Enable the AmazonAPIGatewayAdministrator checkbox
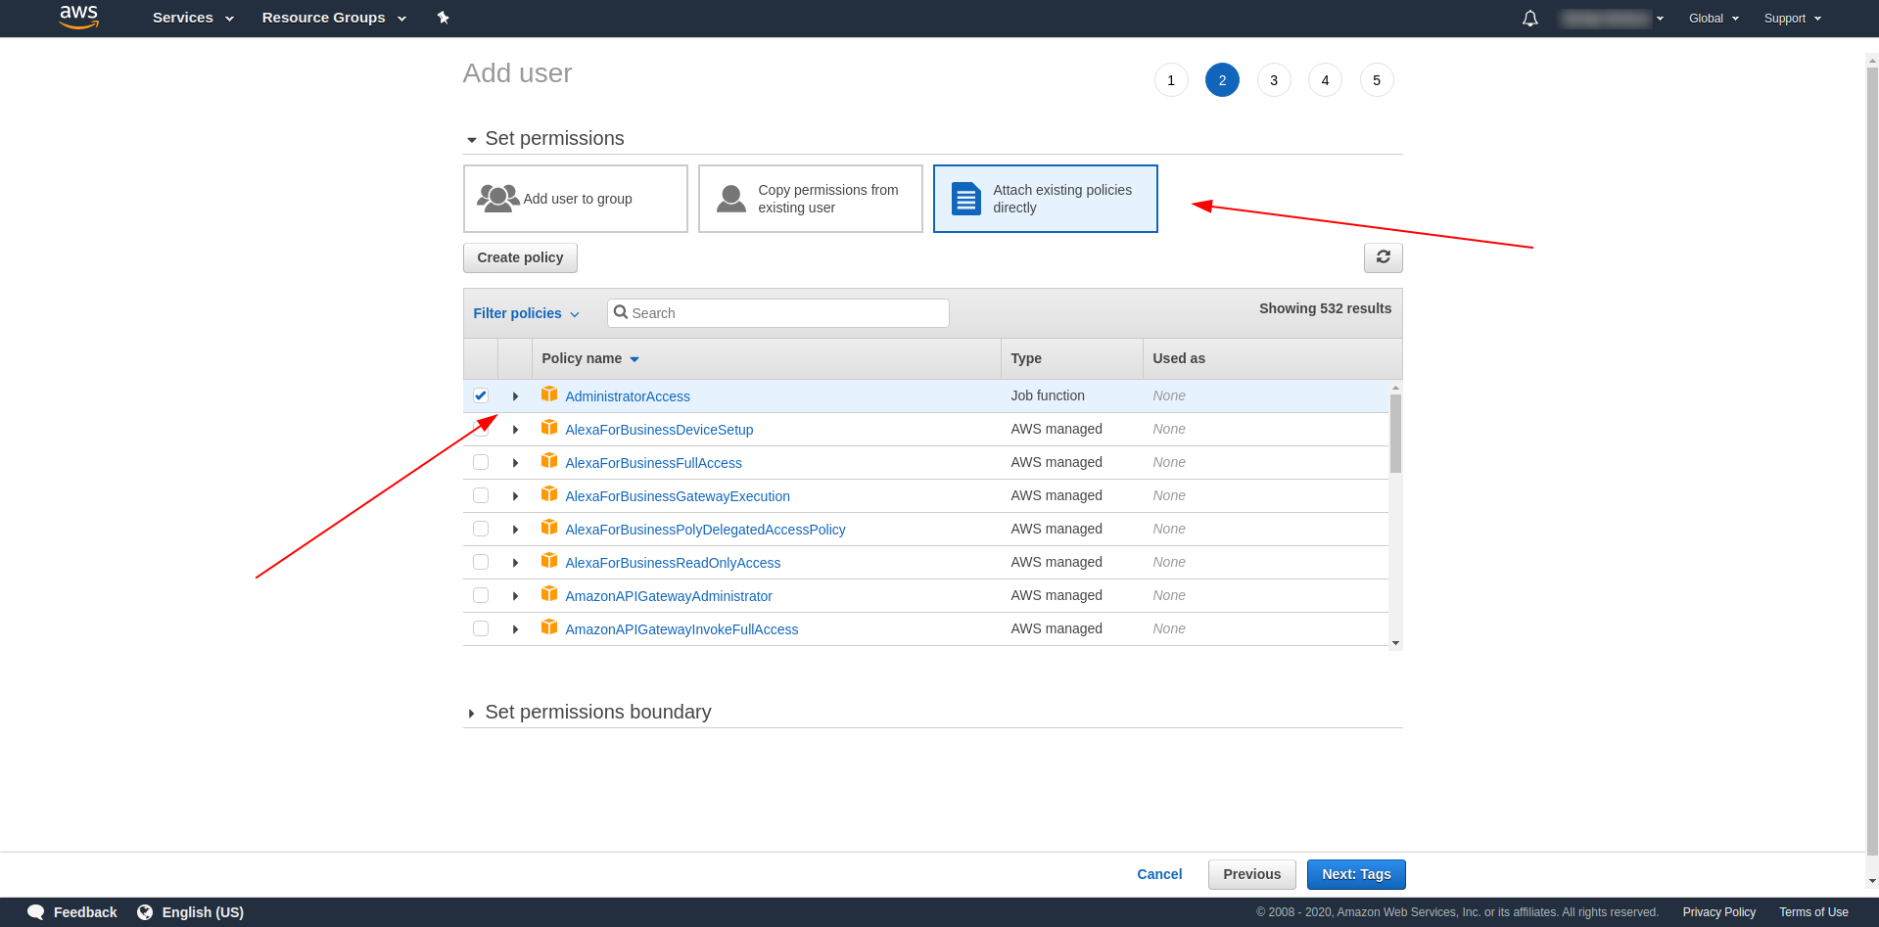This screenshot has width=1879, height=927. pyautogui.click(x=481, y=595)
